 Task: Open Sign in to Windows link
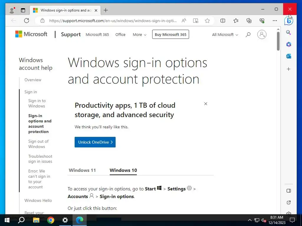[x=37, y=103]
